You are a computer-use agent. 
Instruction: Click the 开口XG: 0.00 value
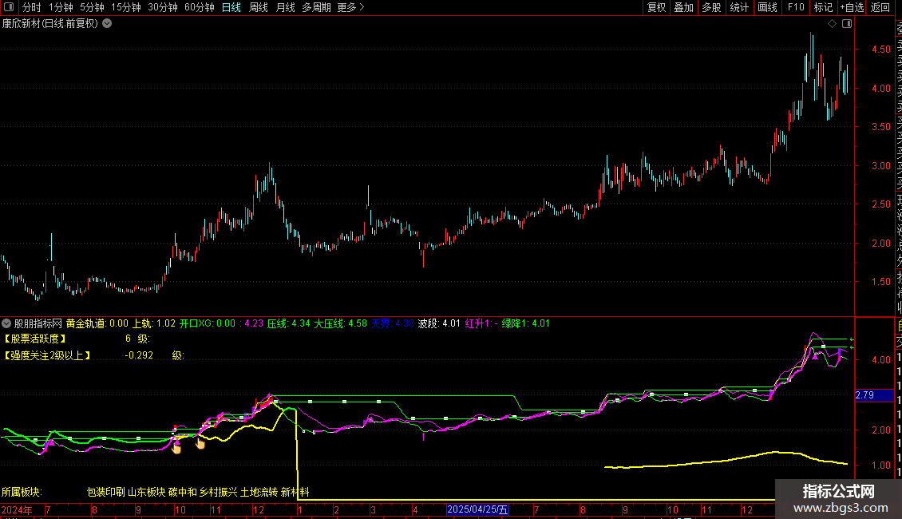207,323
